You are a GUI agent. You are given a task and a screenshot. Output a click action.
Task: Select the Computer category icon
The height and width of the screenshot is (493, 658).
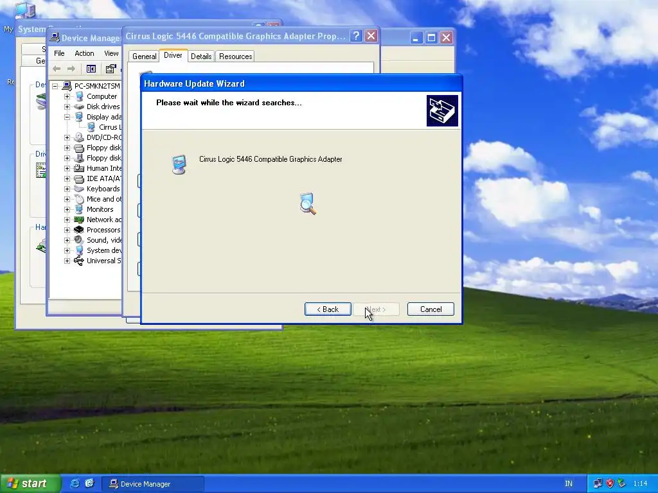[x=79, y=96]
